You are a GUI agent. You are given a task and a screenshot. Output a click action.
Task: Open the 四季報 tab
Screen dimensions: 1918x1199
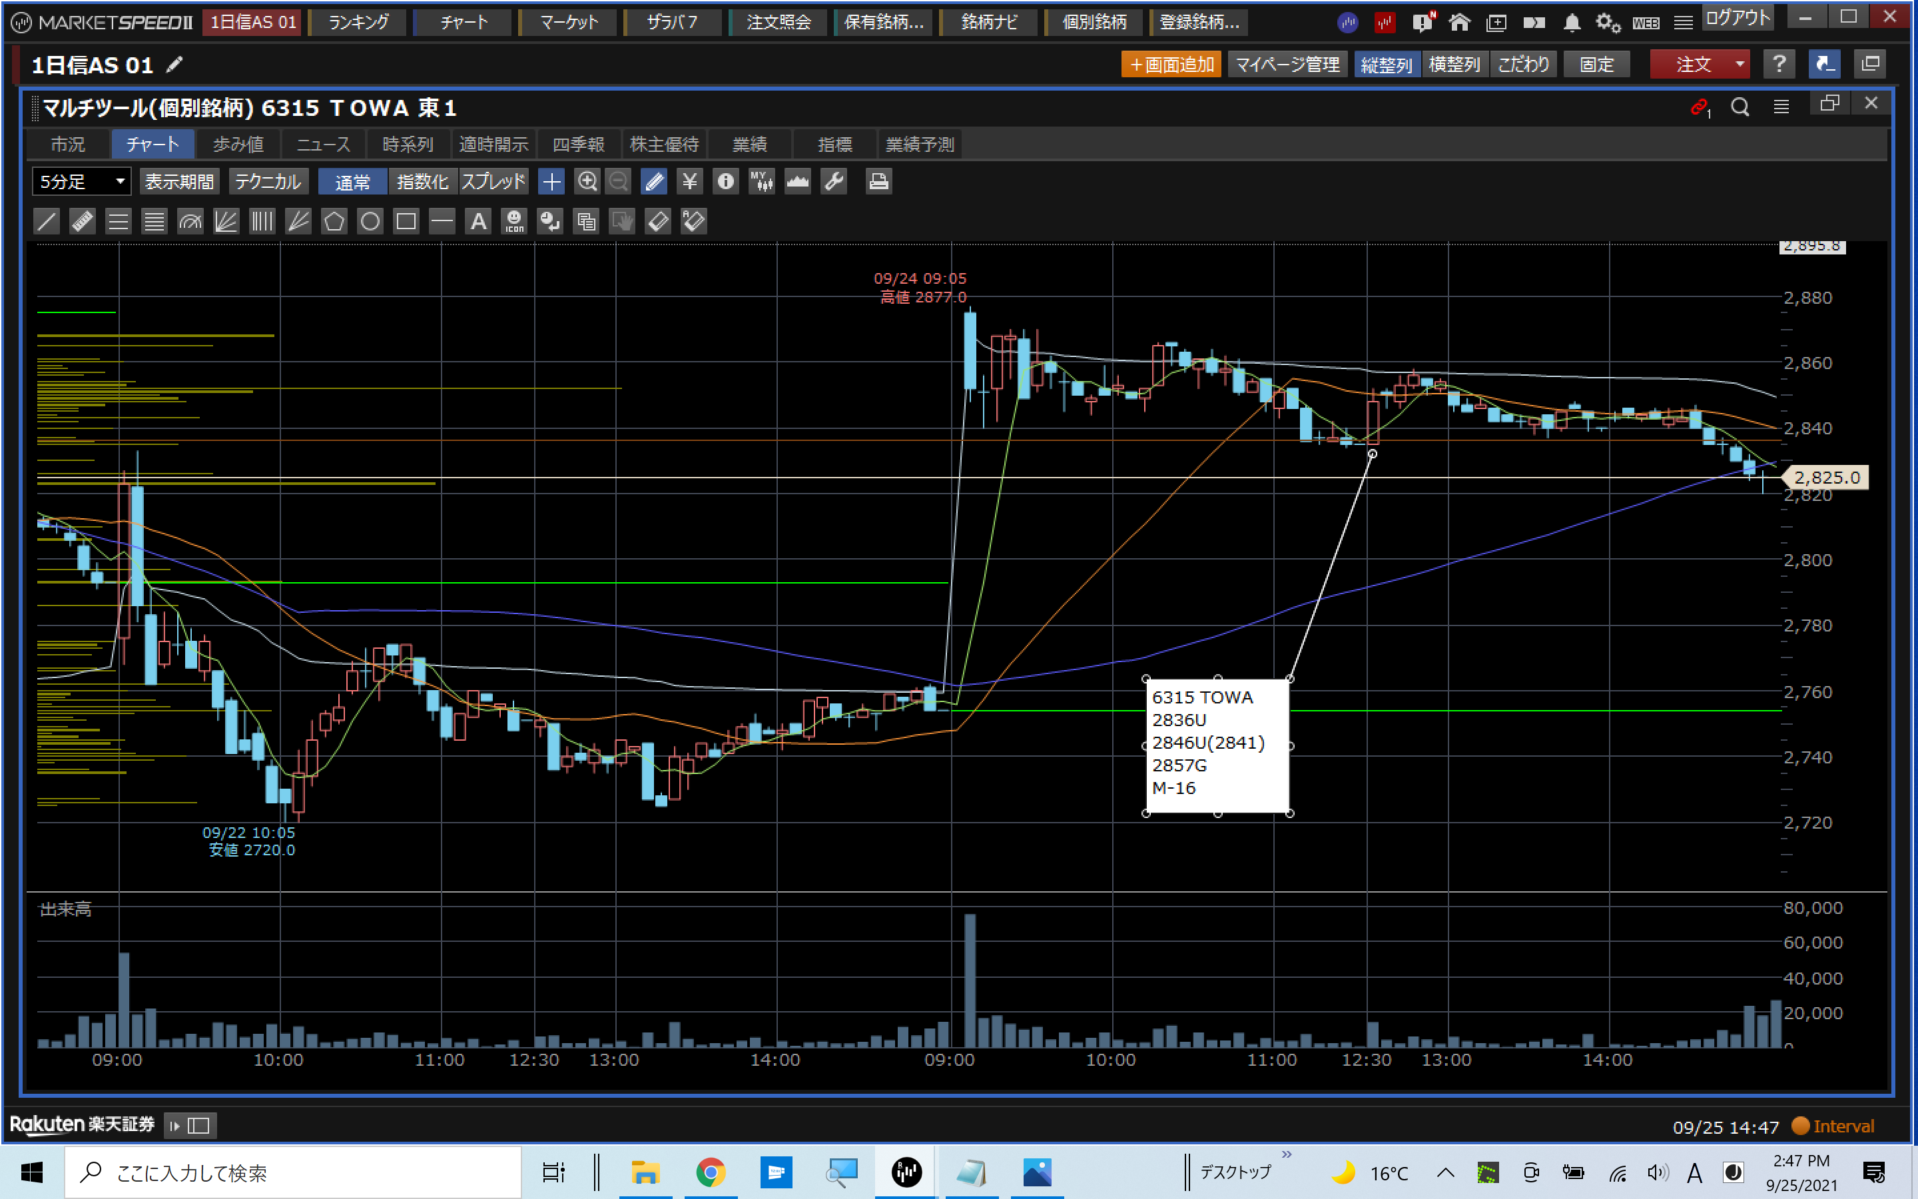pyautogui.click(x=579, y=145)
